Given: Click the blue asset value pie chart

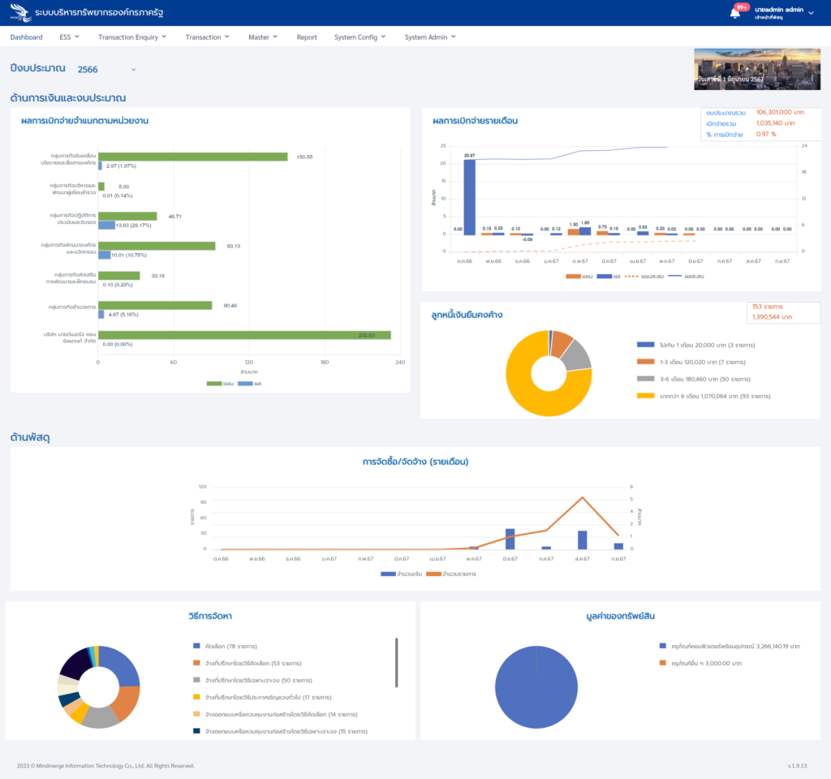Looking at the screenshot, I should click(x=536, y=687).
